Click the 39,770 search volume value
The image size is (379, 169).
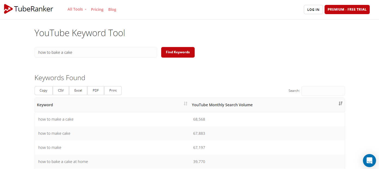[x=199, y=162]
